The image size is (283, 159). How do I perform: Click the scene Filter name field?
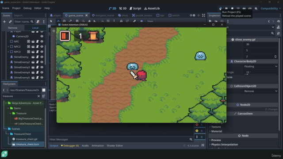24,22
